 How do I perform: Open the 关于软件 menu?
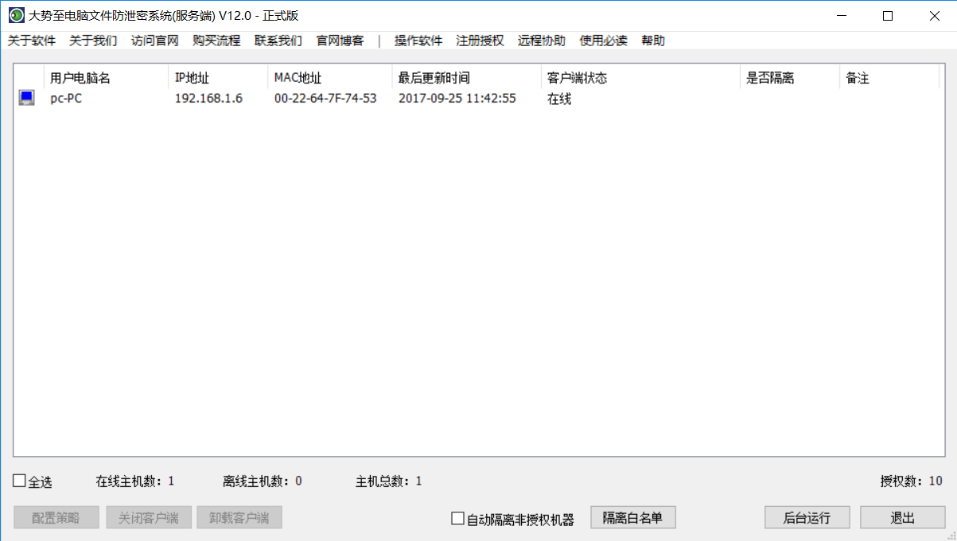point(32,41)
